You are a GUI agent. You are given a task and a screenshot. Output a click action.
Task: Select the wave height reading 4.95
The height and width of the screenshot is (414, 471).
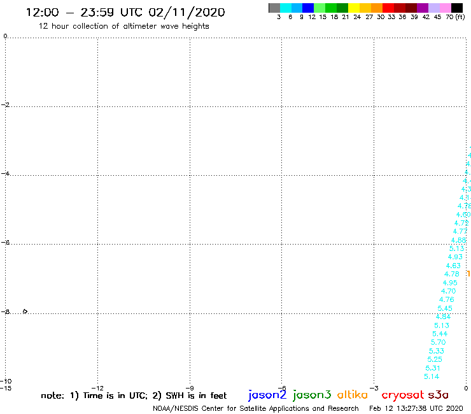point(450,283)
